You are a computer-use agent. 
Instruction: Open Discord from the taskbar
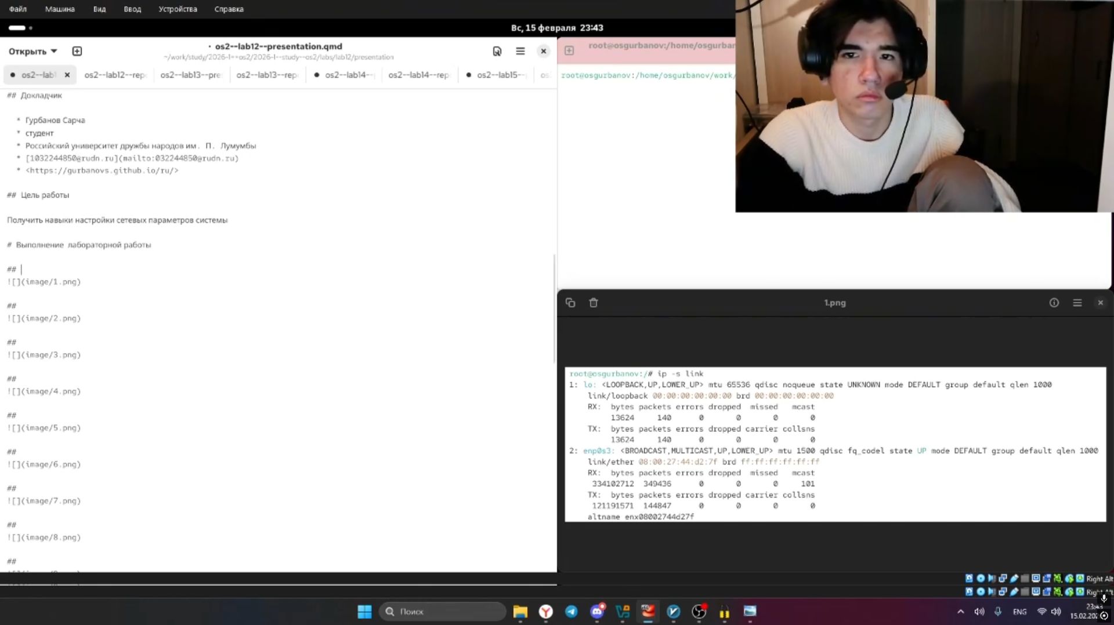597,612
